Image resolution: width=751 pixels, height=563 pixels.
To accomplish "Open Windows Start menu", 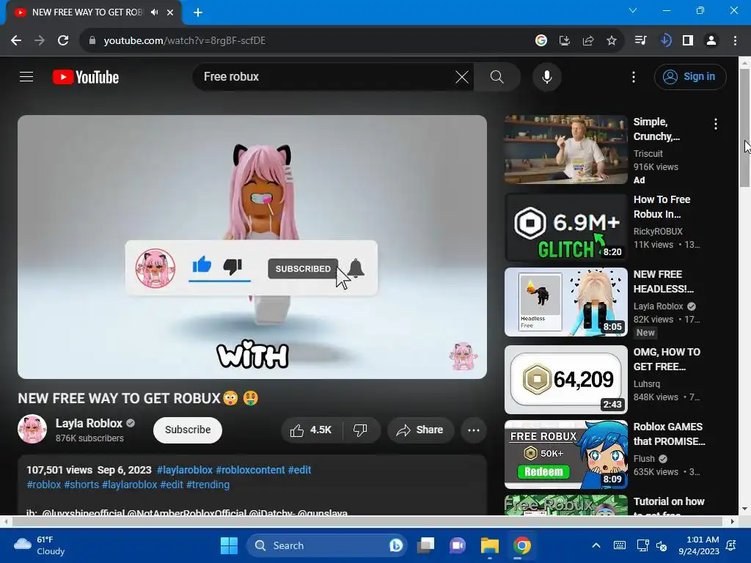I will 229,545.
